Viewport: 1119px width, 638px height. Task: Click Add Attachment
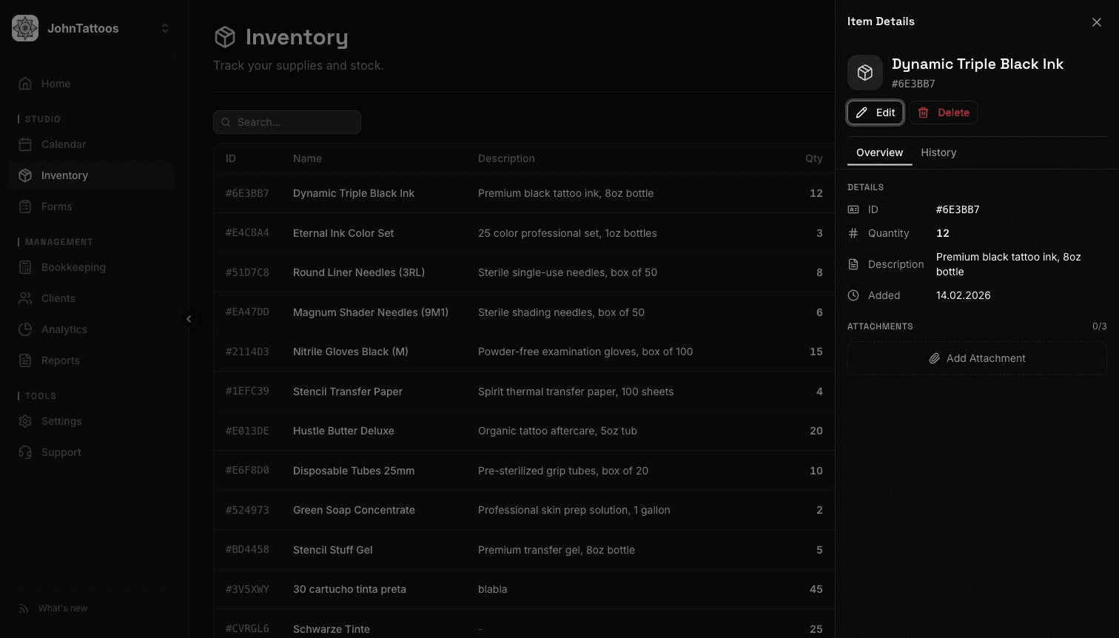(x=977, y=358)
